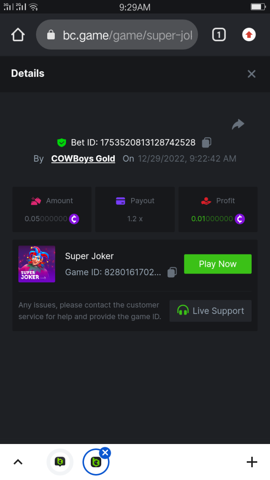Contact Live Support
The image size is (270, 480).
coord(210,311)
